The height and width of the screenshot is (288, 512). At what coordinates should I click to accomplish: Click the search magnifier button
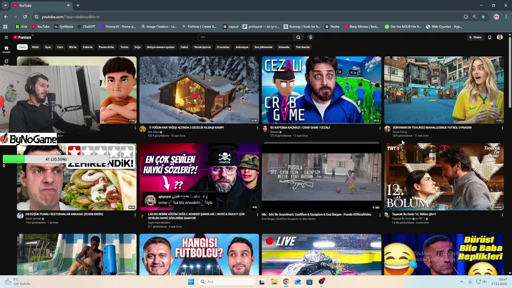pos(298,37)
